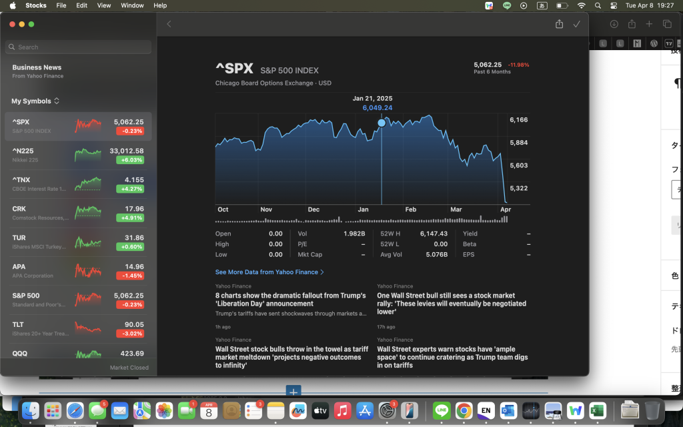This screenshot has height=427, width=683.
Task: Open the File menu
Action: click(x=61, y=5)
